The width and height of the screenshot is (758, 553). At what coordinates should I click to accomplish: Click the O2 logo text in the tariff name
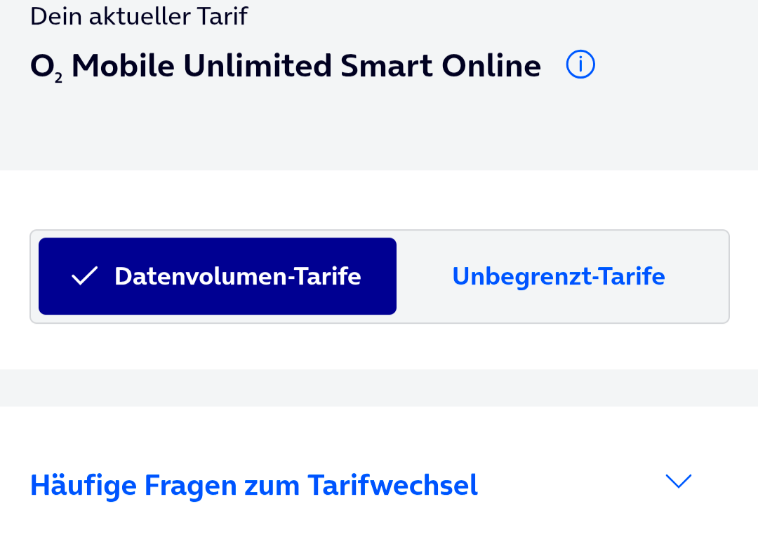(x=46, y=67)
